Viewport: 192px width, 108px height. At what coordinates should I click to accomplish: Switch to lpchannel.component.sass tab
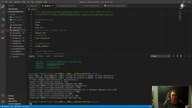(x=67, y=6)
